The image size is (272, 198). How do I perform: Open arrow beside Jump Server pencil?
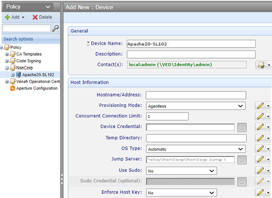(x=268, y=160)
